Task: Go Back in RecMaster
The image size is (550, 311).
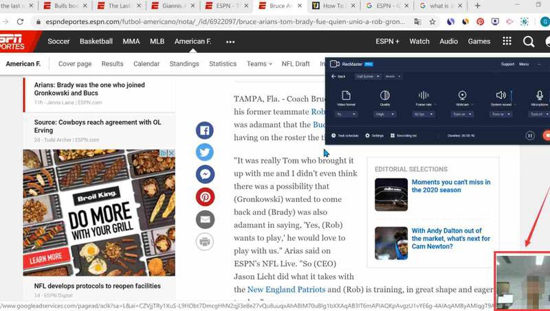Action: [338, 76]
